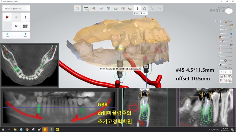
Task: Select CT view preset 2
Action: coord(226,72)
